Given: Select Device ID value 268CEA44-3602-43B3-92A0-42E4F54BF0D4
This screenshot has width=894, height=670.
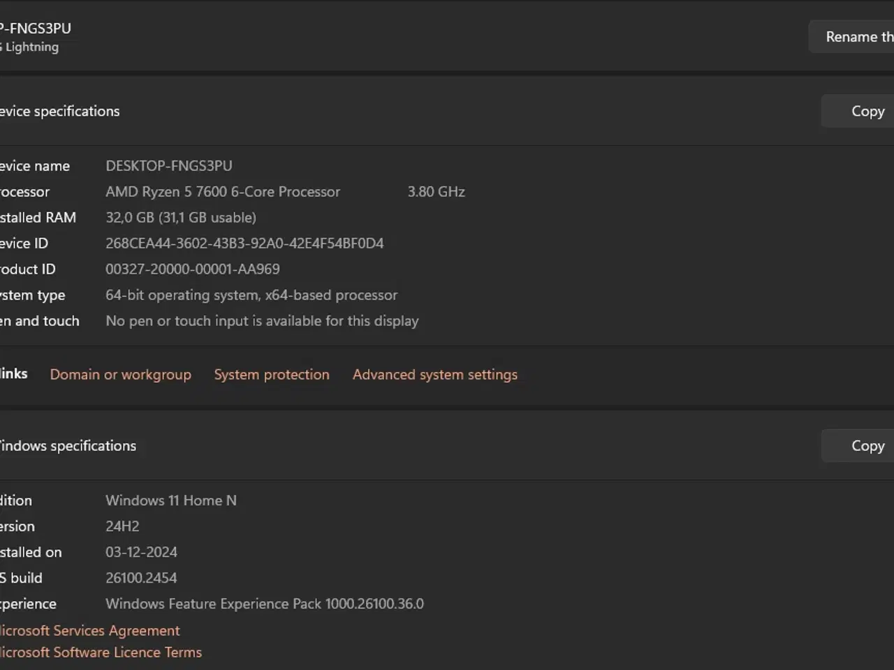Looking at the screenshot, I should click(244, 244).
